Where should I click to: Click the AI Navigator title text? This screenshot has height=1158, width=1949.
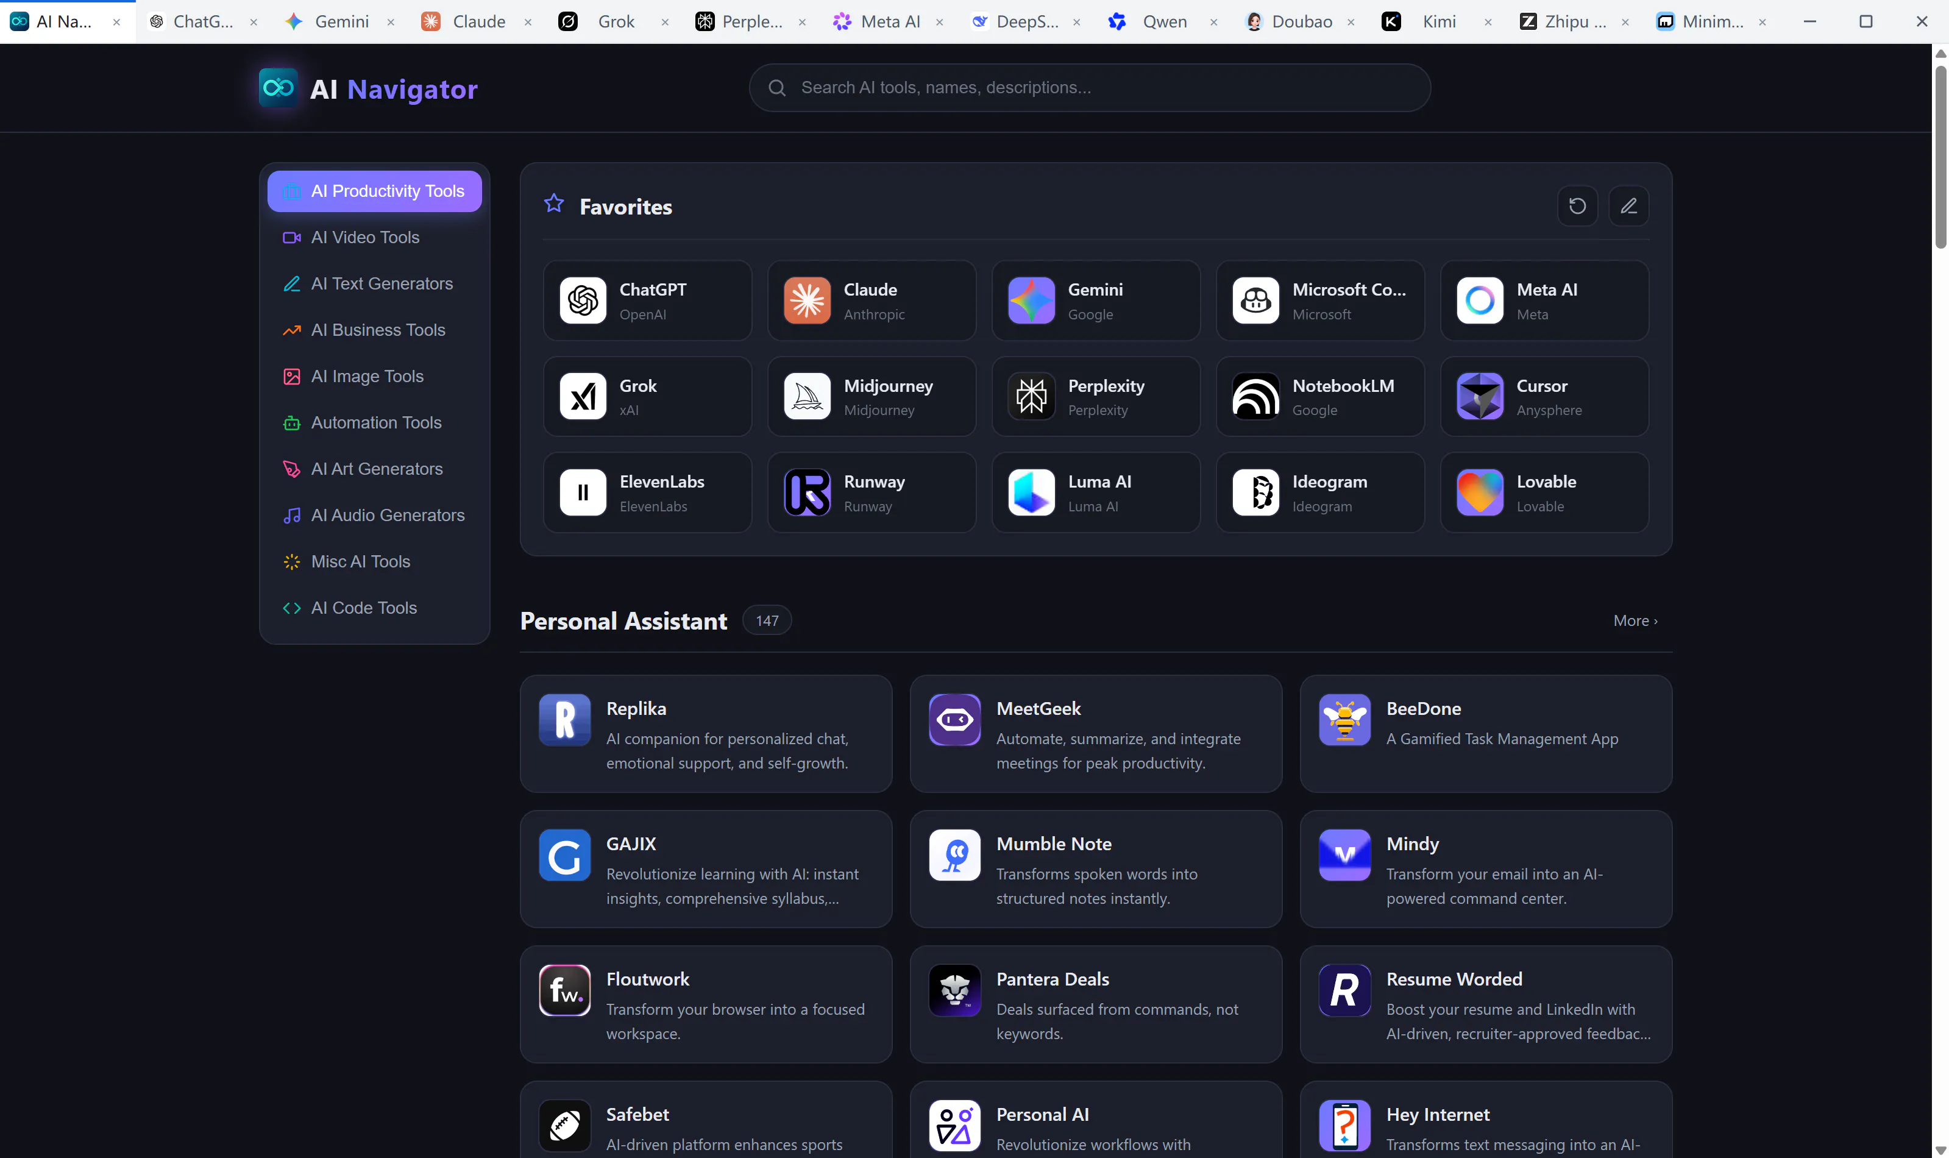click(x=393, y=89)
